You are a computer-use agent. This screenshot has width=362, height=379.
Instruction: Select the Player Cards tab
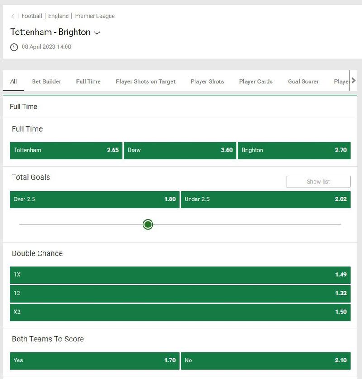(256, 81)
